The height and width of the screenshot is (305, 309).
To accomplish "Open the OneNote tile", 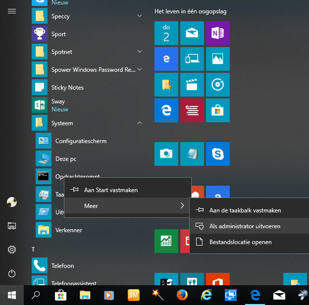I will pos(218,33).
